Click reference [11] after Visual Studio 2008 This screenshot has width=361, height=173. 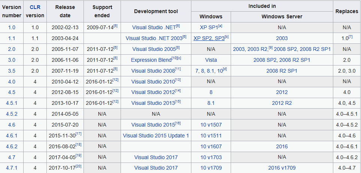point(178,69)
